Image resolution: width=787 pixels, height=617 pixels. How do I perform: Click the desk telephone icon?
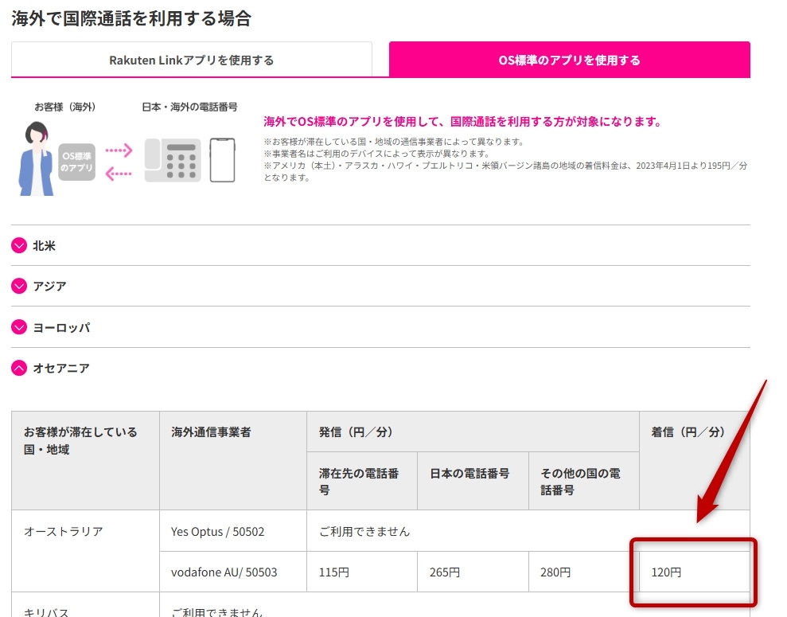point(172,160)
